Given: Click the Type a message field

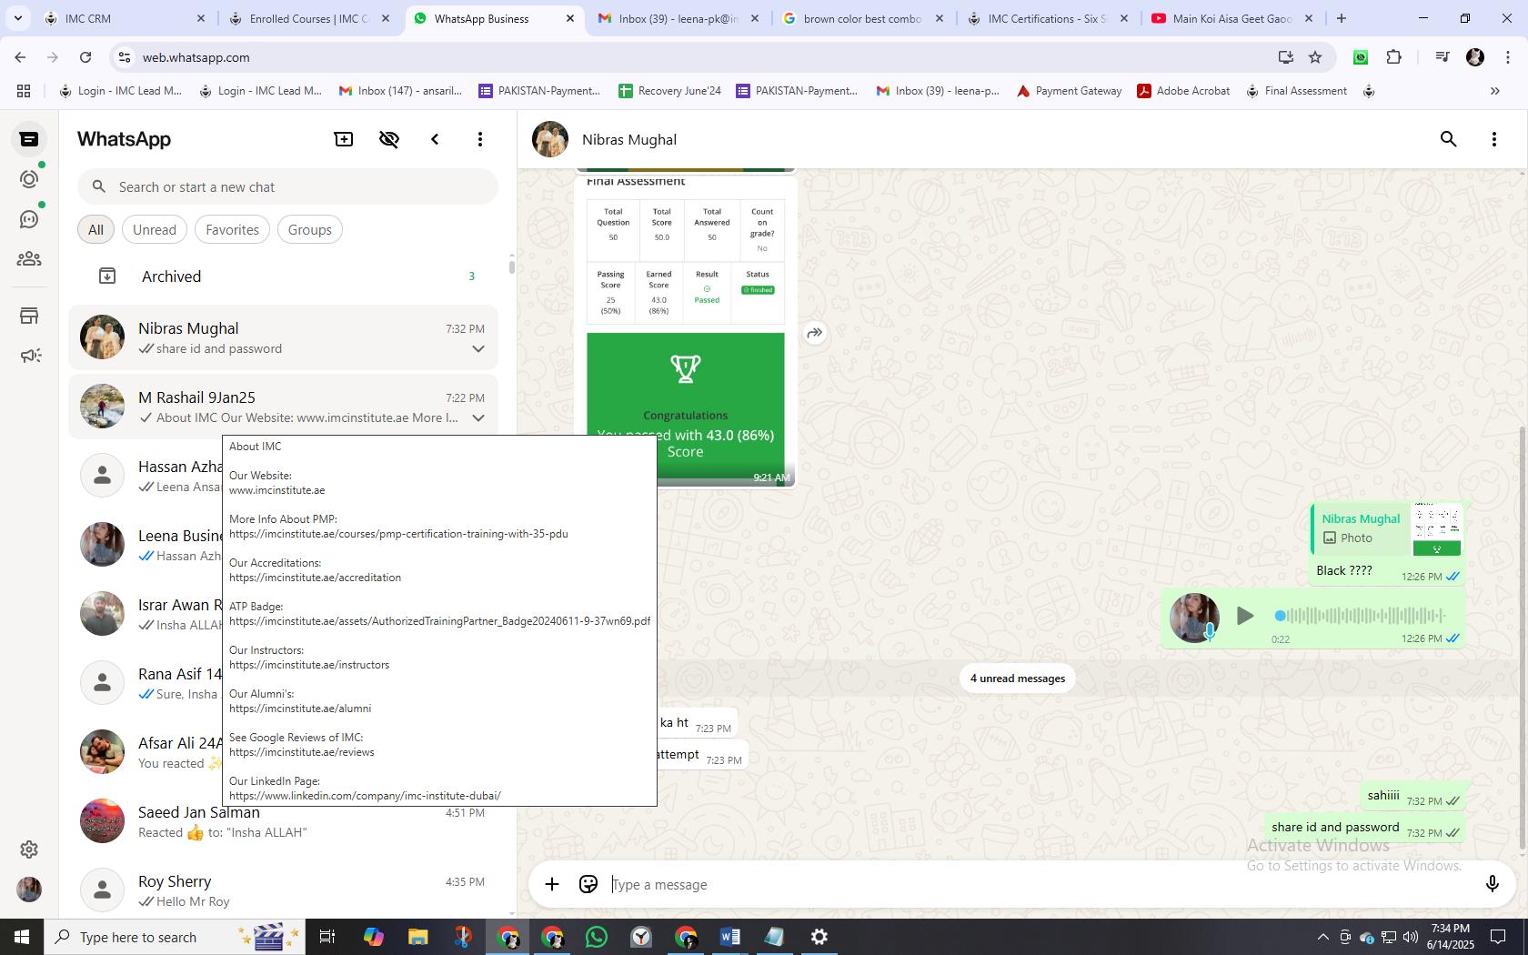Looking at the screenshot, I should point(1037,884).
